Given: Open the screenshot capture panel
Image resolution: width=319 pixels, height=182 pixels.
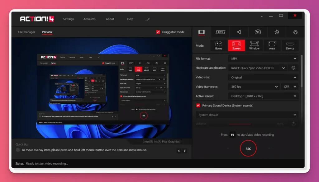Looking at the screenshot, I should click(258, 32).
